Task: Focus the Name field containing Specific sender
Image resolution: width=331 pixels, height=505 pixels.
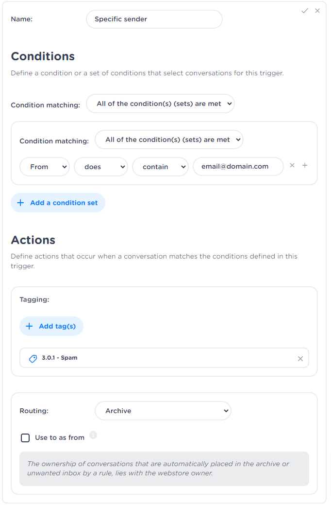Action: click(154, 19)
